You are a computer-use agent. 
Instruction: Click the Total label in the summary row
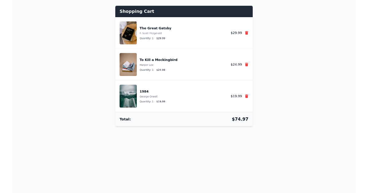tap(125, 119)
